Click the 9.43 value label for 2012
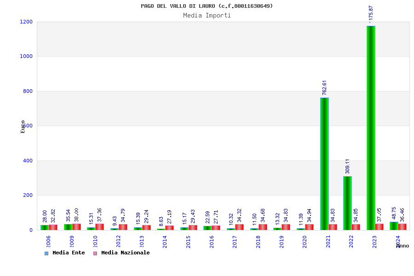The image size is (414, 276). point(115,221)
